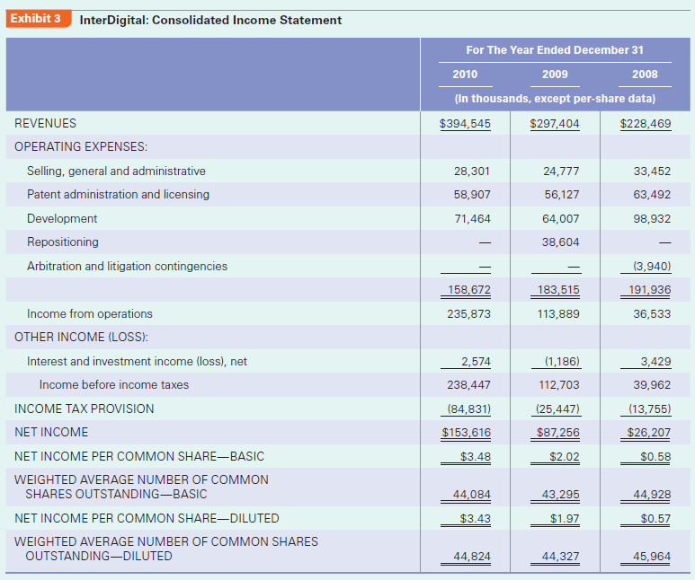
Task: Select the 2010 column header
Action: click(x=465, y=75)
